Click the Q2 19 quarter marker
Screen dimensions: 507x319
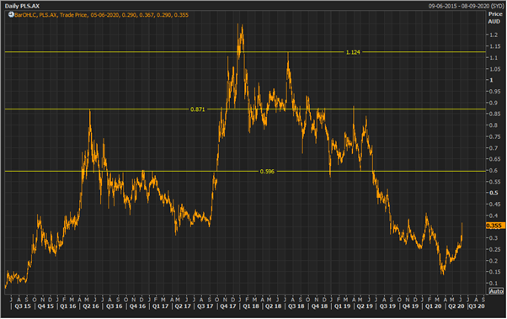coord(365,306)
